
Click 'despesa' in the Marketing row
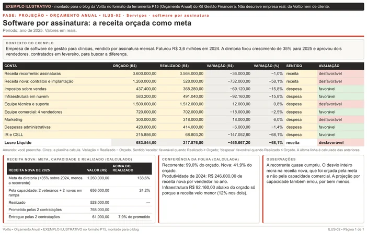click(x=294, y=119)
